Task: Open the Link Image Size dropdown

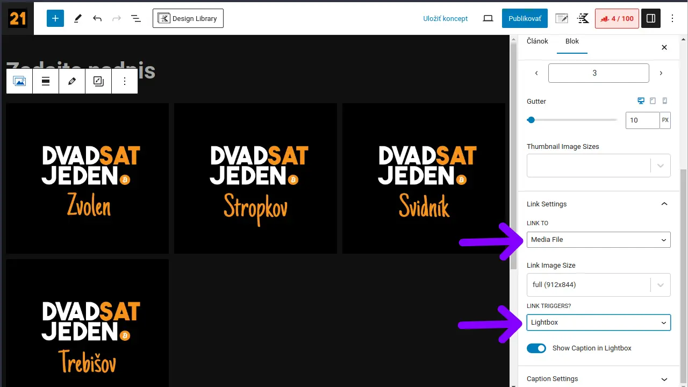Action: pos(599,285)
